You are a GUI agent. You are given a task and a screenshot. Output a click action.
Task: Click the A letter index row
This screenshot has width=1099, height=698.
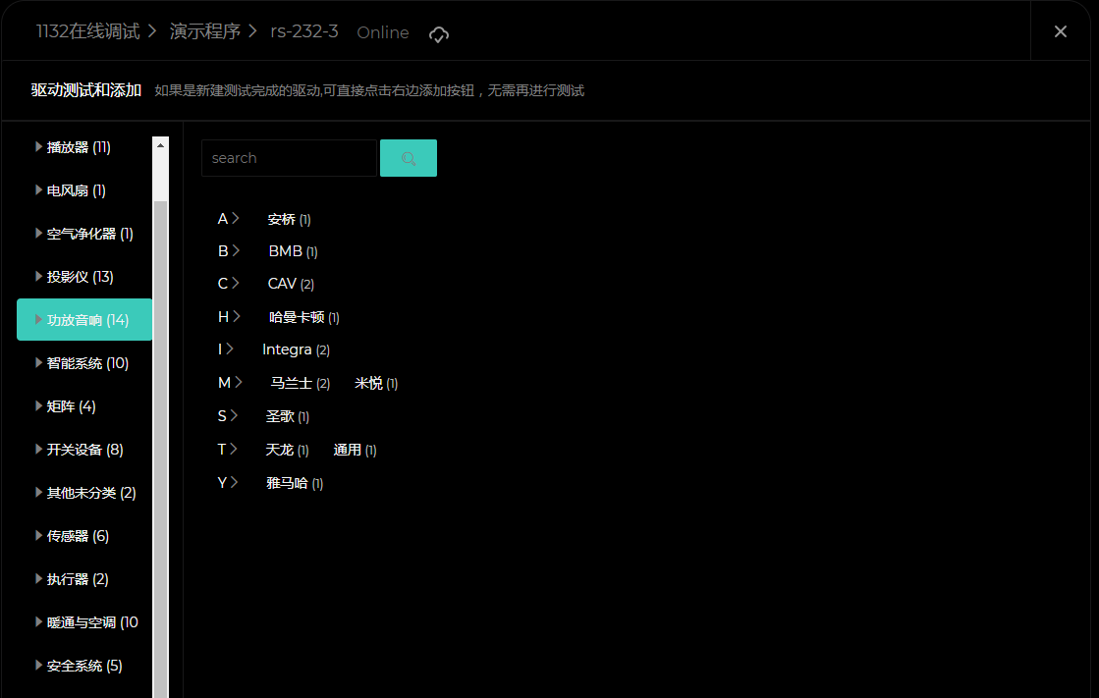pyautogui.click(x=229, y=219)
